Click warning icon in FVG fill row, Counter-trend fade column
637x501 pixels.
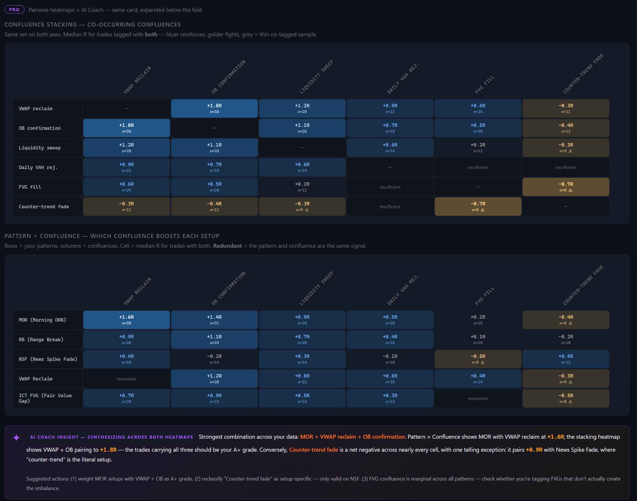coord(570,190)
